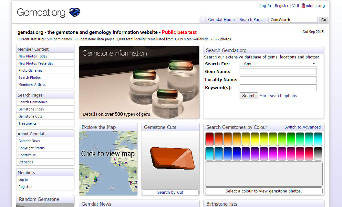Open New Photos Today

pyautogui.click(x=33, y=56)
